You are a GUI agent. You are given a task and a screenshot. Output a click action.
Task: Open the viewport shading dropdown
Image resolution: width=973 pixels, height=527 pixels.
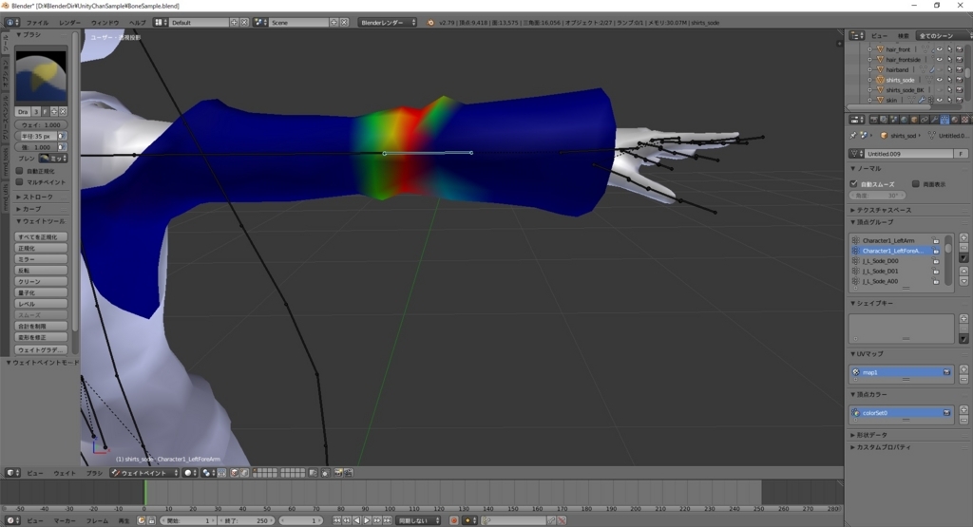190,473
